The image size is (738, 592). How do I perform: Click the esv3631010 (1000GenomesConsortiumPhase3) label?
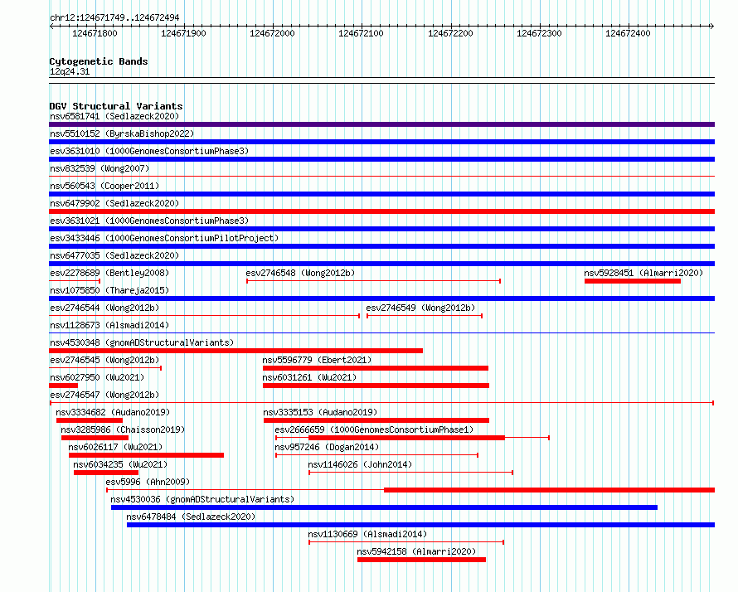point(149,151)
